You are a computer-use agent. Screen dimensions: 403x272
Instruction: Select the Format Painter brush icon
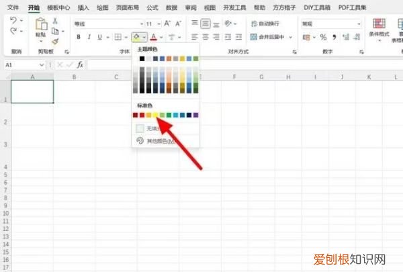(x=55, y=42)
